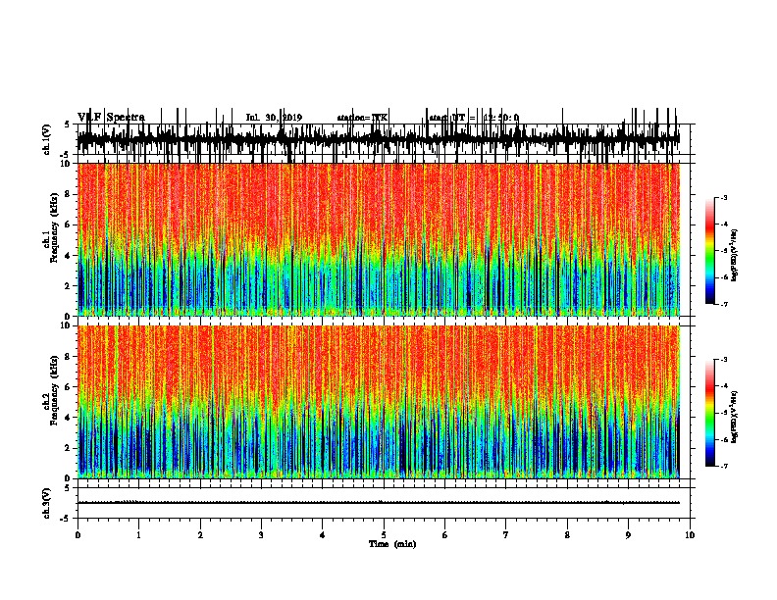This screenshot has height=600, width=777.
Task: Click the ch.1 frequency tick "8"
Action: 69,194
